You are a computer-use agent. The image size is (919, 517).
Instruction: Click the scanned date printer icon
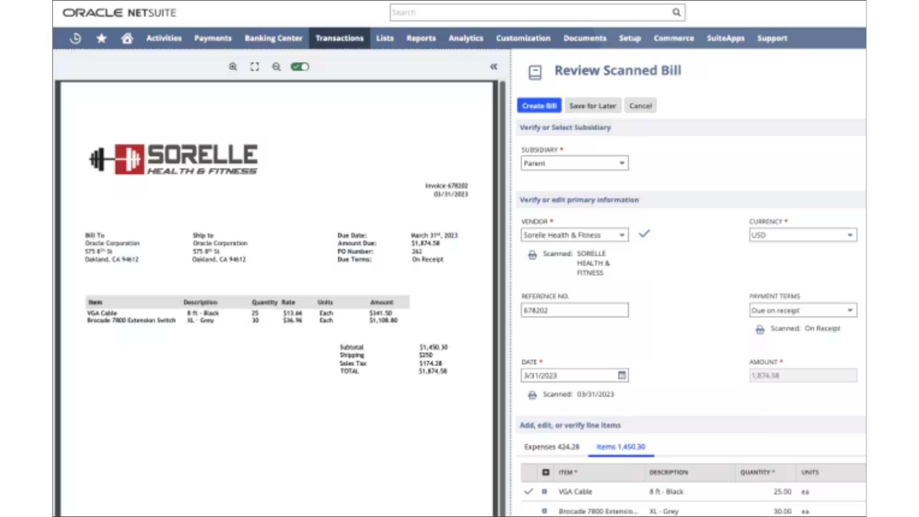tap(532, 394)
